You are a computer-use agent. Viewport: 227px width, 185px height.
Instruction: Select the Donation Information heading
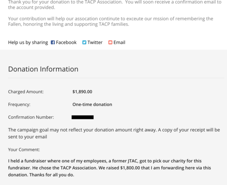(43, 69)
